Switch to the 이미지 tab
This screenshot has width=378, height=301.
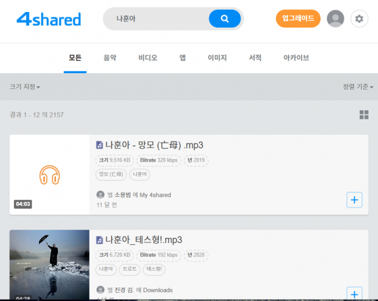point(217,58)
